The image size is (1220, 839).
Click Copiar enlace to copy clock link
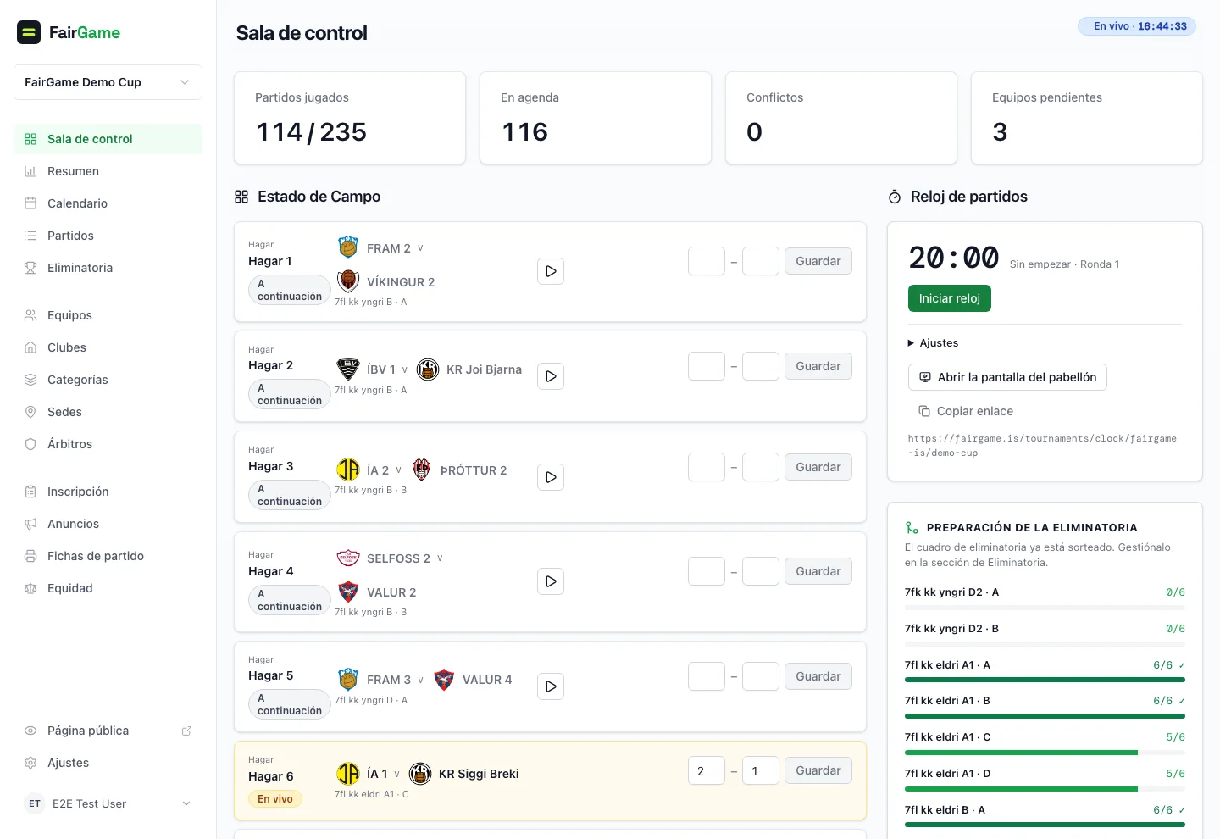(x=966, y=411)
